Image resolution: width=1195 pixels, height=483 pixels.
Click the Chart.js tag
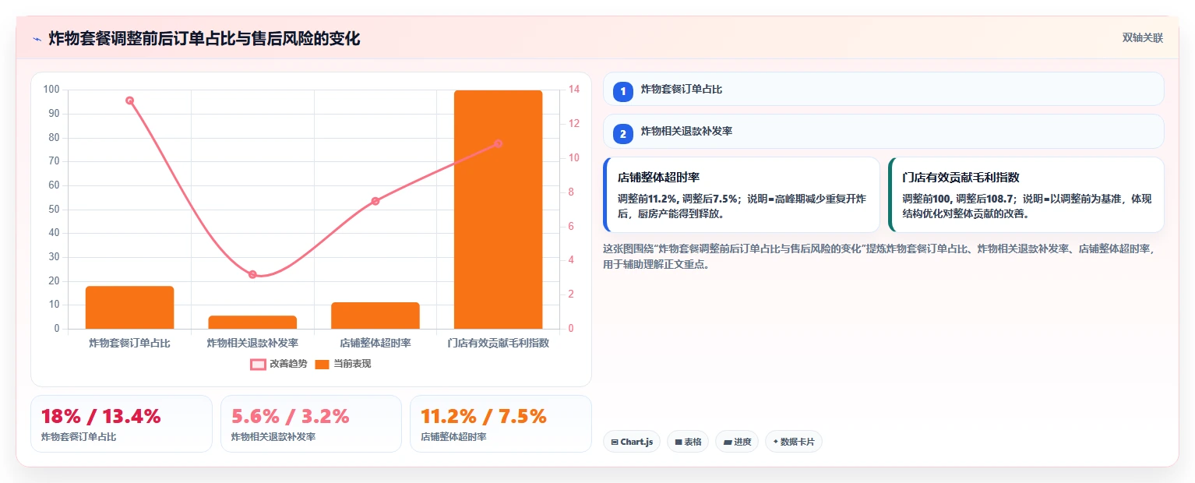pos(632,442)
